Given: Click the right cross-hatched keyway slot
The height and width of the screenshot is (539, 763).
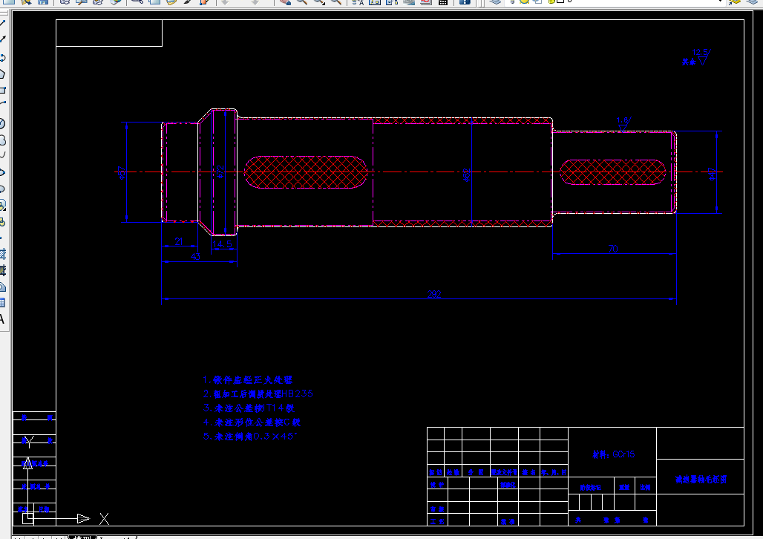Looking at the screenshot, I should (x=612, y=172).
